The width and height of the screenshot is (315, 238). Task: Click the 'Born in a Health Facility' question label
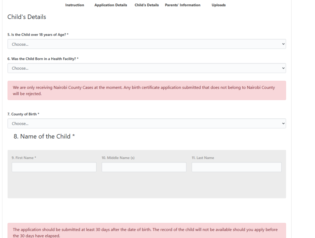click(x=43, y=59)
